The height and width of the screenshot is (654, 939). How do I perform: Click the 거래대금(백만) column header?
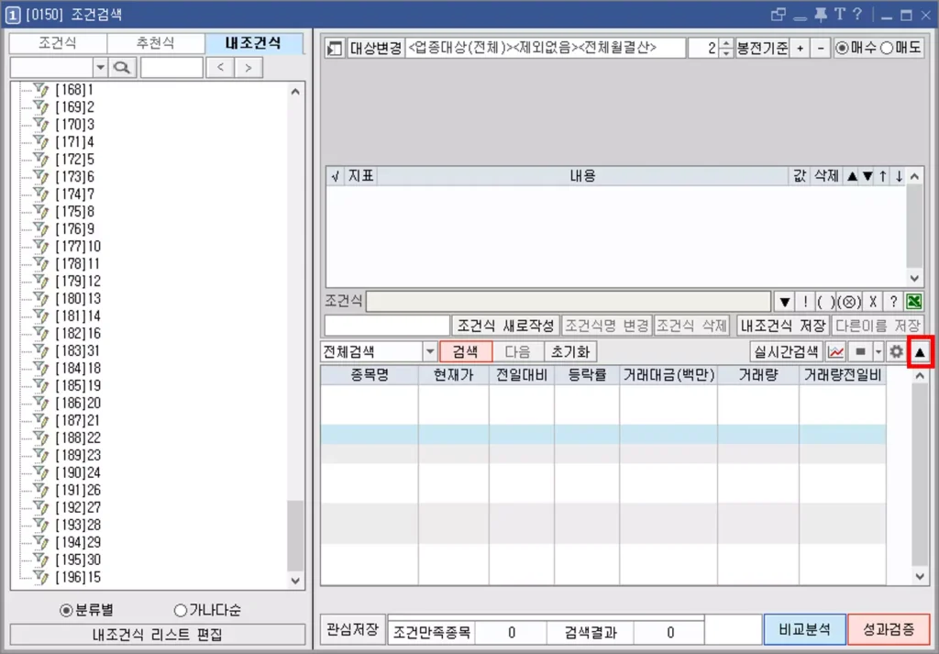(668, 375)
